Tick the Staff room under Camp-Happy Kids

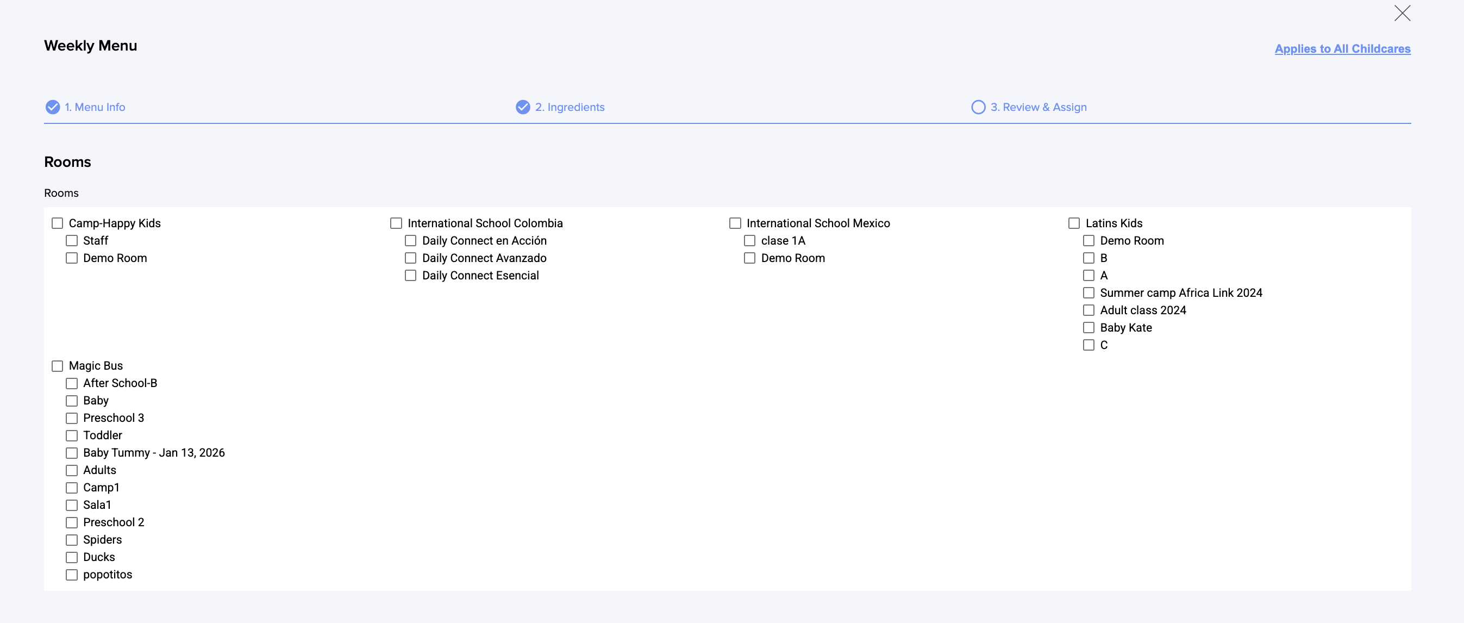[72, 241]
